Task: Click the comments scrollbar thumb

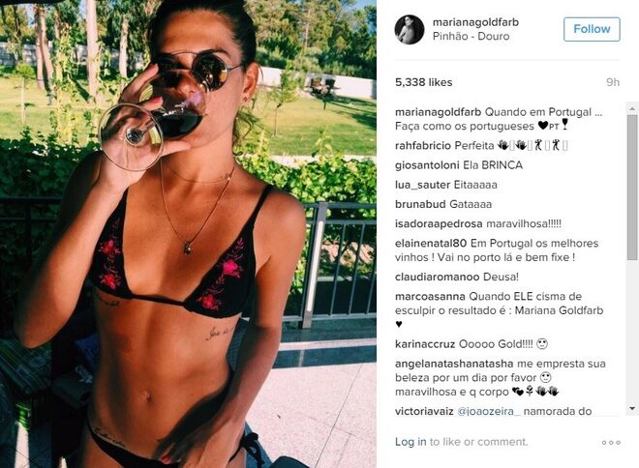Action: pos(632,187)
